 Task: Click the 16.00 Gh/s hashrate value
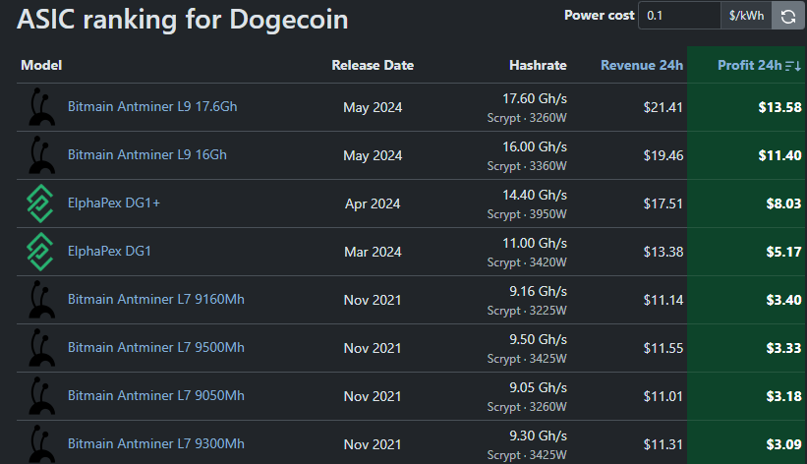point(534,146)
